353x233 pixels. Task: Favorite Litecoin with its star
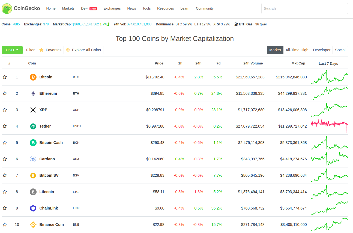pos(5,192)
